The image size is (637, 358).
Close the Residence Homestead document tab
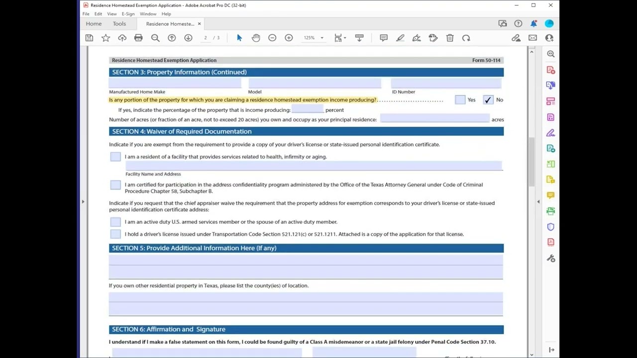[x=199, y=23]
